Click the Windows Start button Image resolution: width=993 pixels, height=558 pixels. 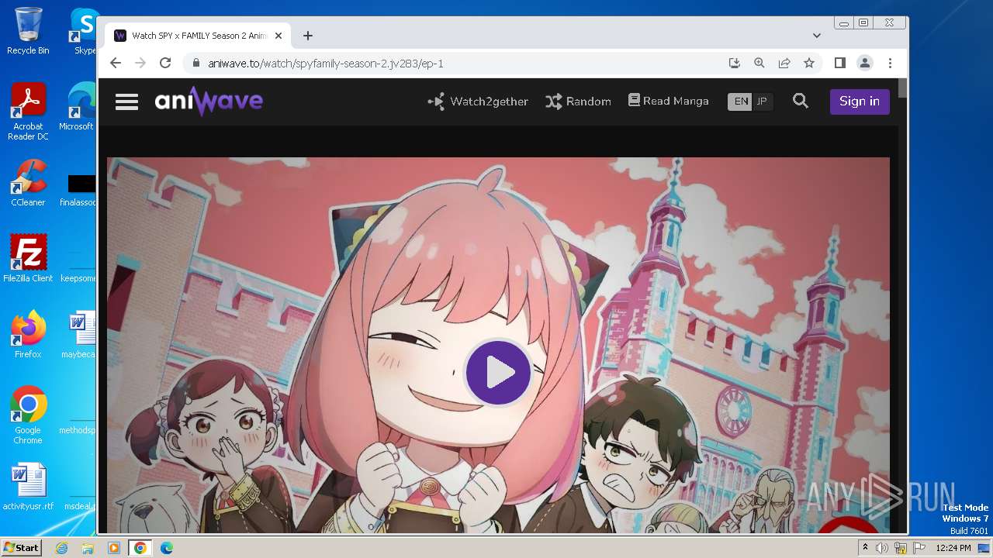(x=21, y=548)
